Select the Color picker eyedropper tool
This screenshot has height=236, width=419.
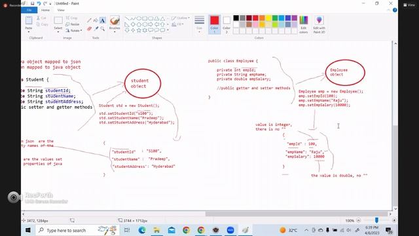[x=96, y=29]
